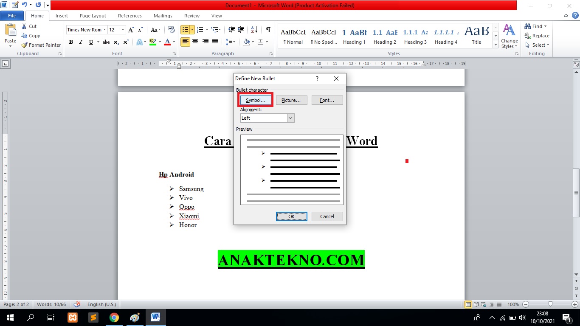
Task: Toggle Subscript formatting
Action: [x=116, y=42]
